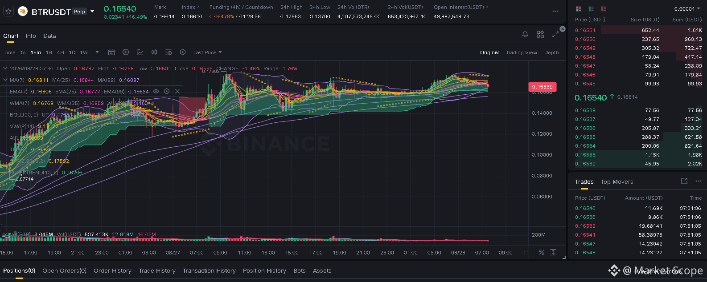Switch to the Trades tab
Viewport: 707px width, 282px height.
[x=584, y=182]
